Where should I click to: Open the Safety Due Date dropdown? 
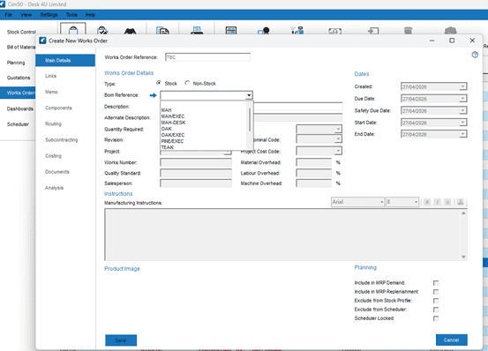point(462,110)
